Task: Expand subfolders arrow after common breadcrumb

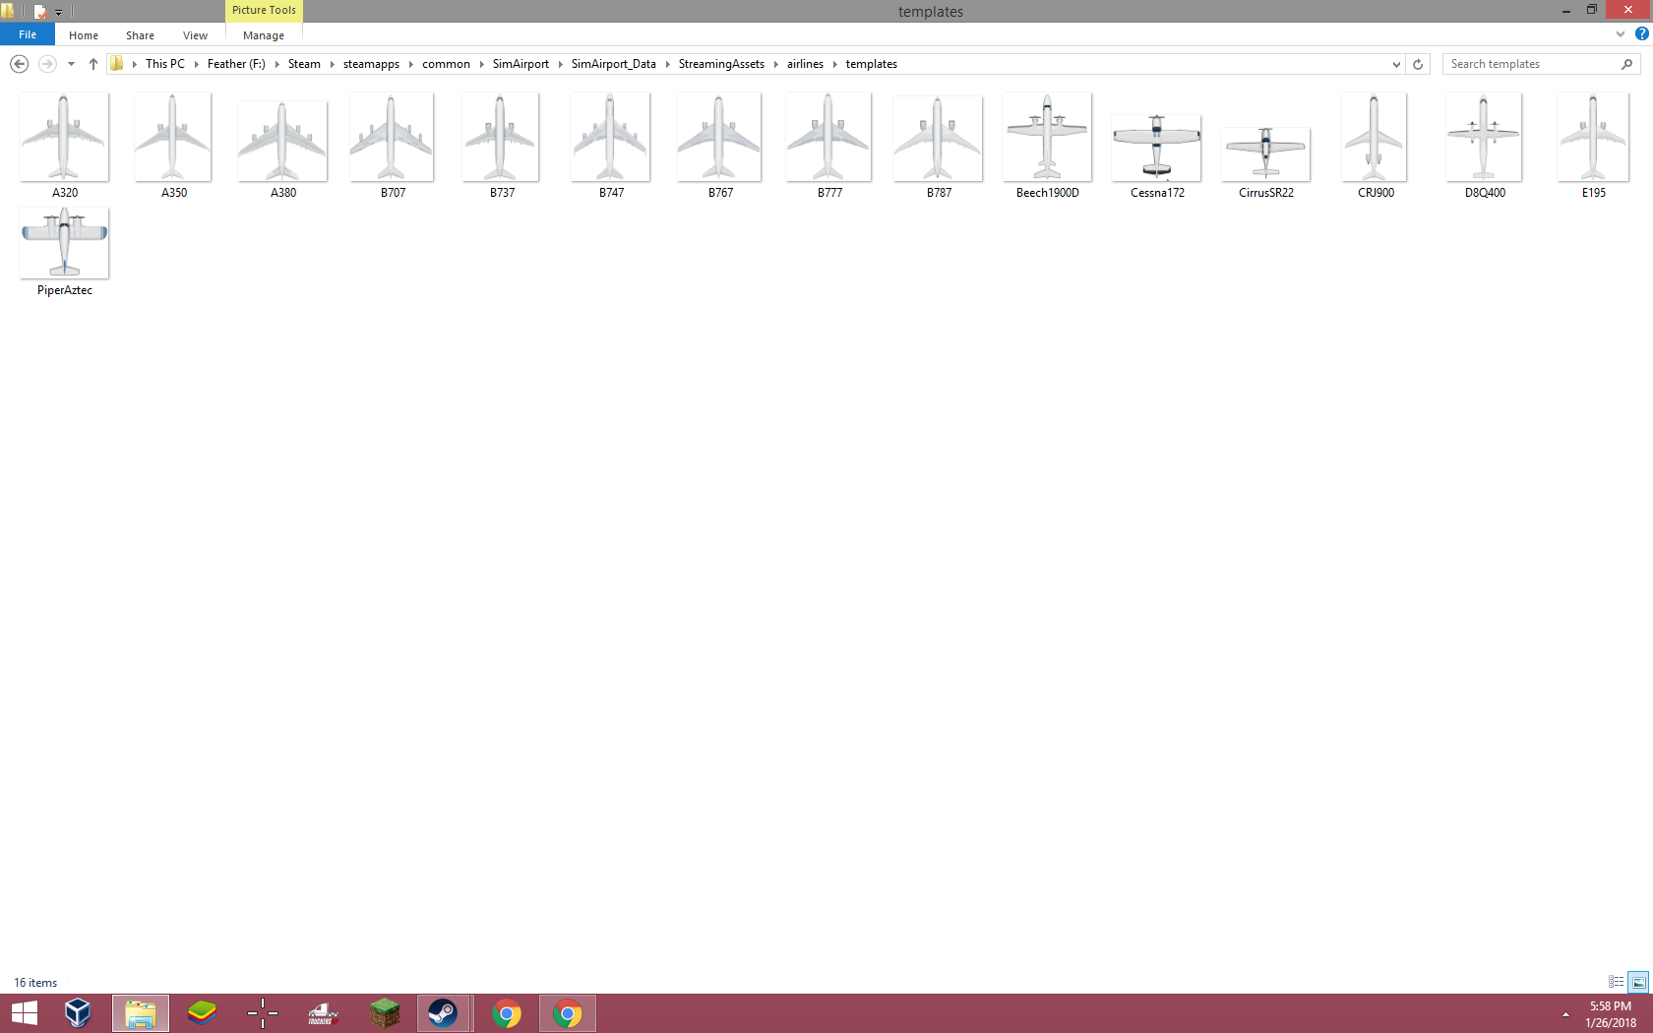Action: [482, 64]
